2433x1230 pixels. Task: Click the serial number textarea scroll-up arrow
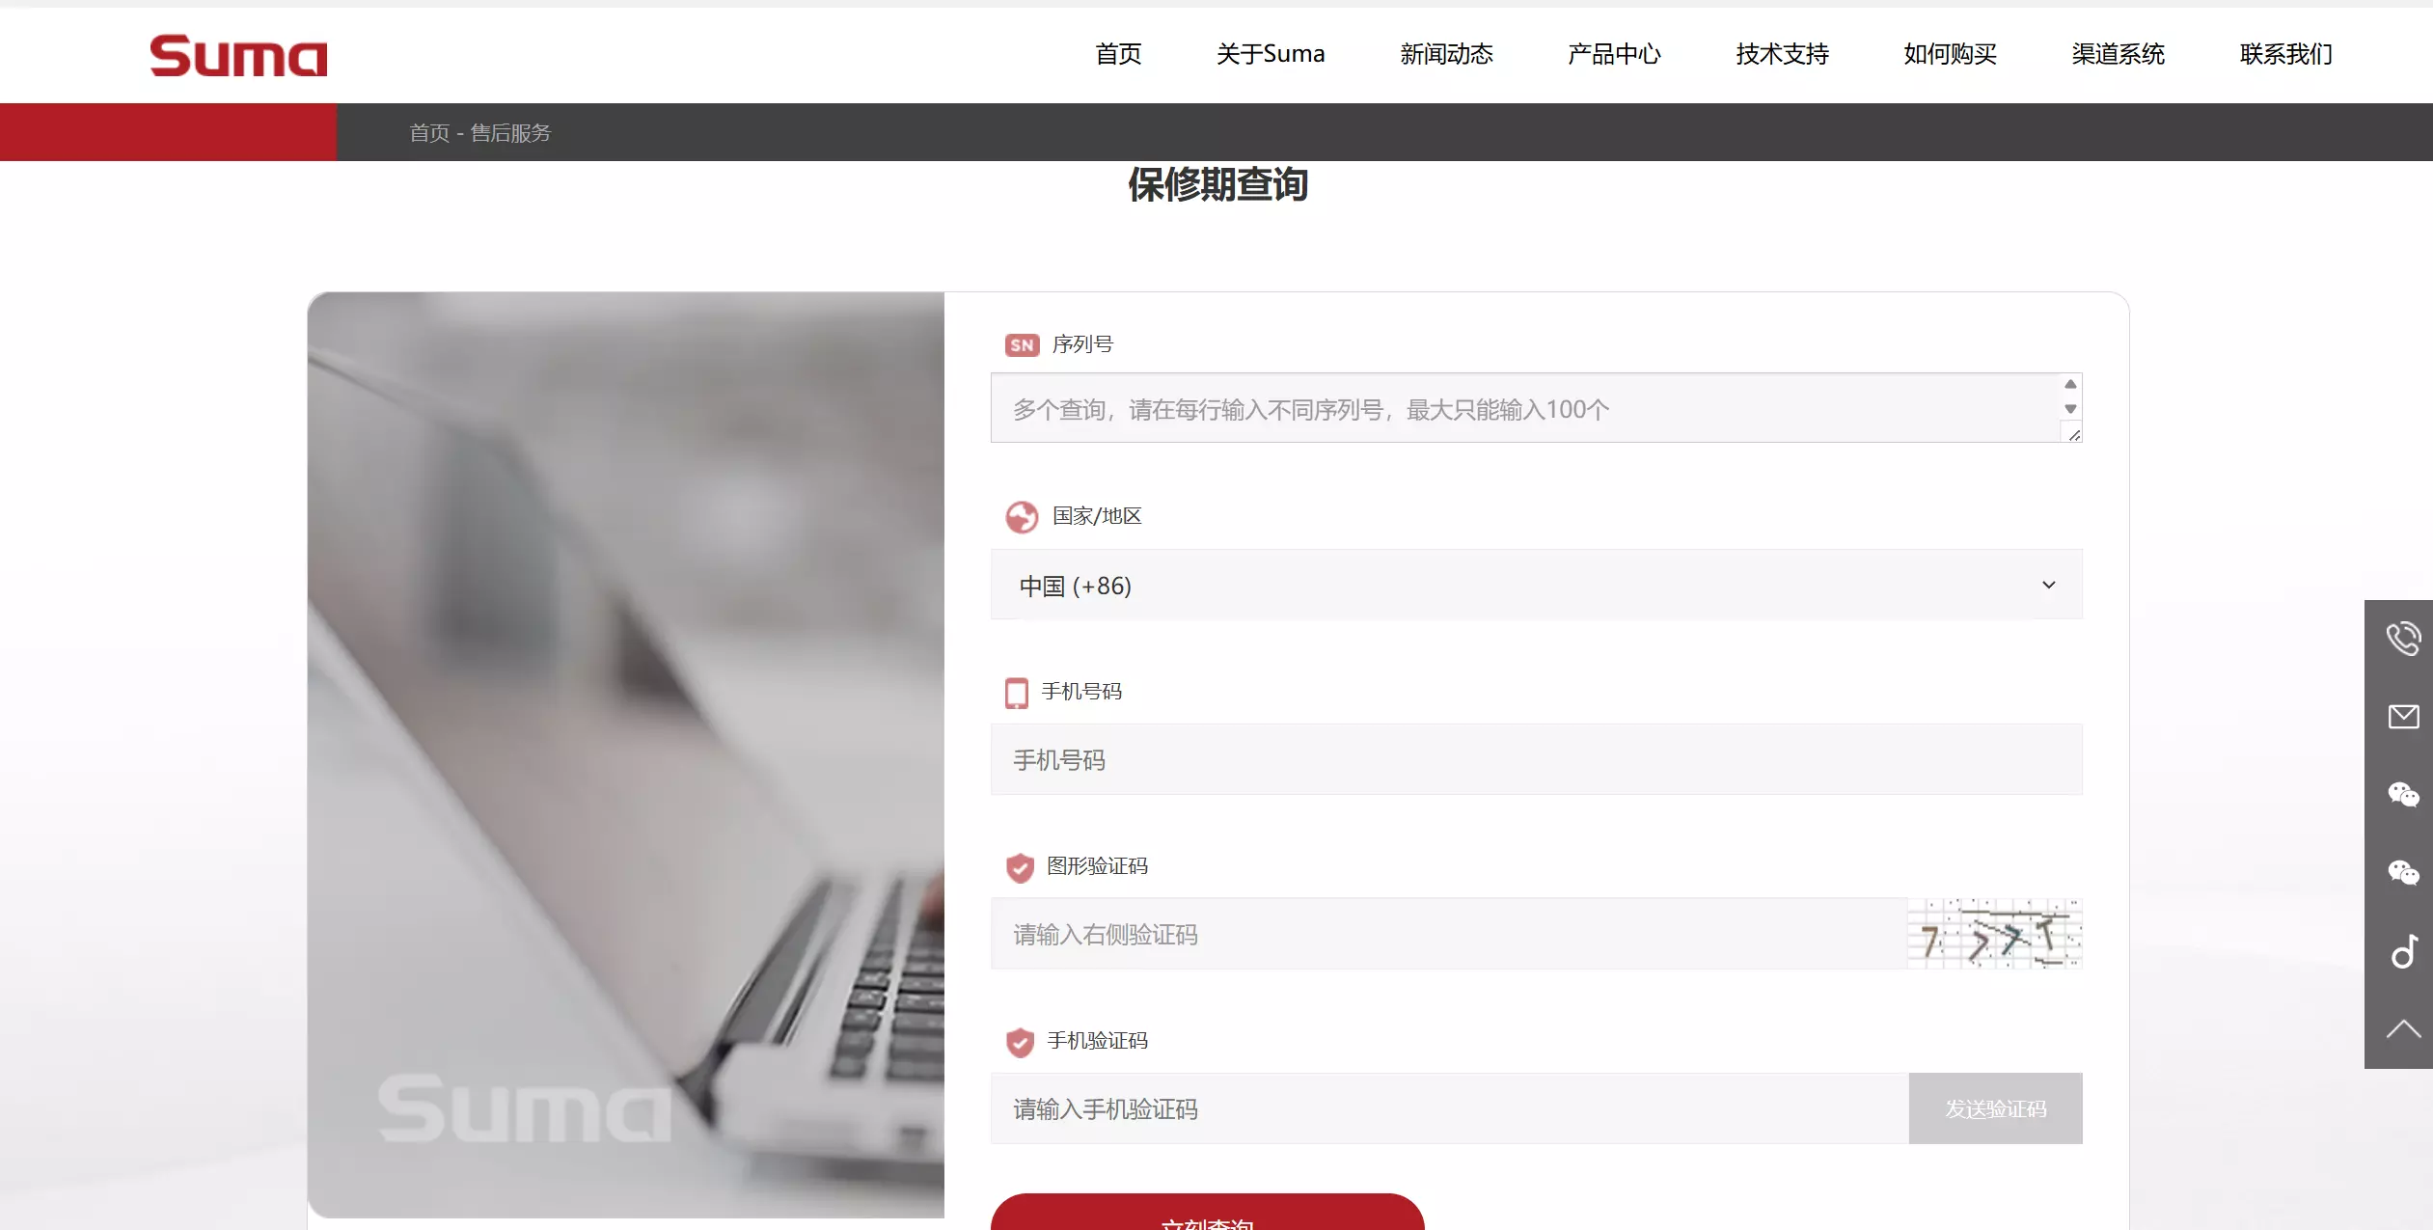[2070, 384]
